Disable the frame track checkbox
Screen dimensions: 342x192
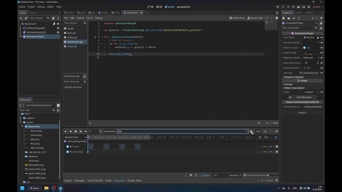coord(68,147)
